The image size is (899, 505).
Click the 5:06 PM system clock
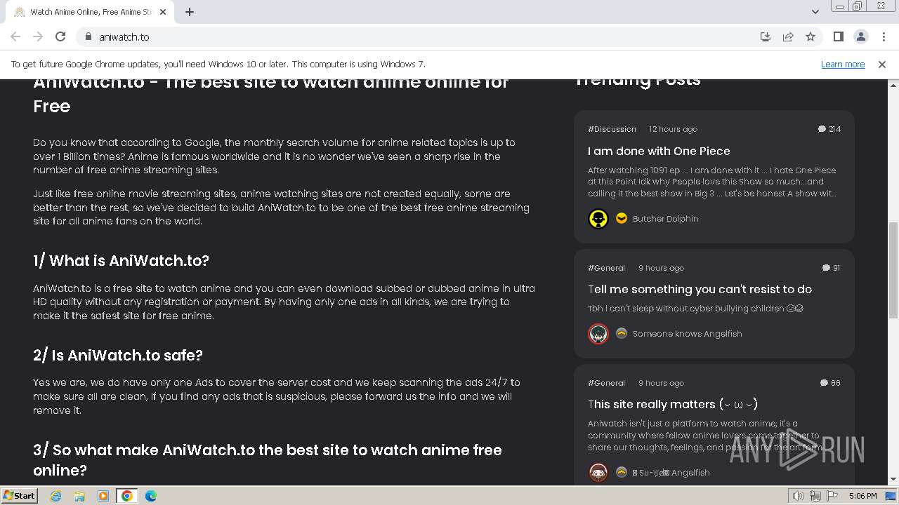(862, 496)
